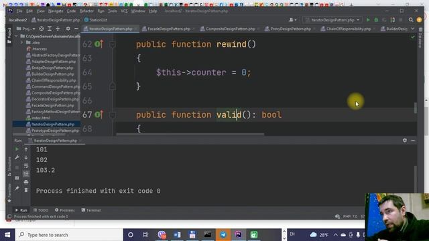Click the up arrow in Run console toolbar

pyautogui.click(x=26, y=149)
